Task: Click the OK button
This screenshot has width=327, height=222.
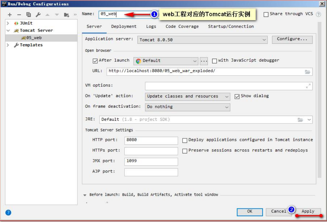Action: [250, 212]
